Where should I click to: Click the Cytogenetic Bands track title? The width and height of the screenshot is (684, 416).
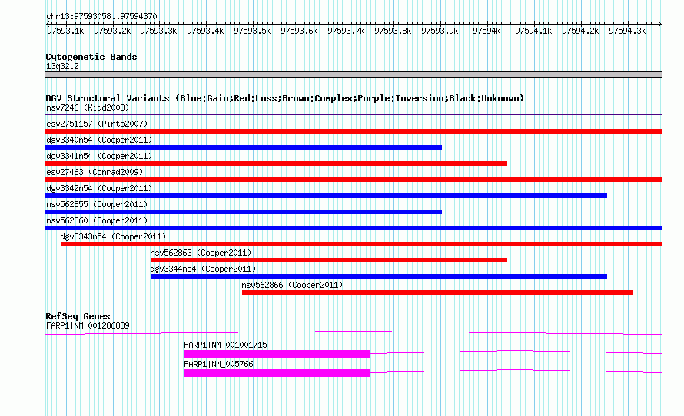[91, 57]
